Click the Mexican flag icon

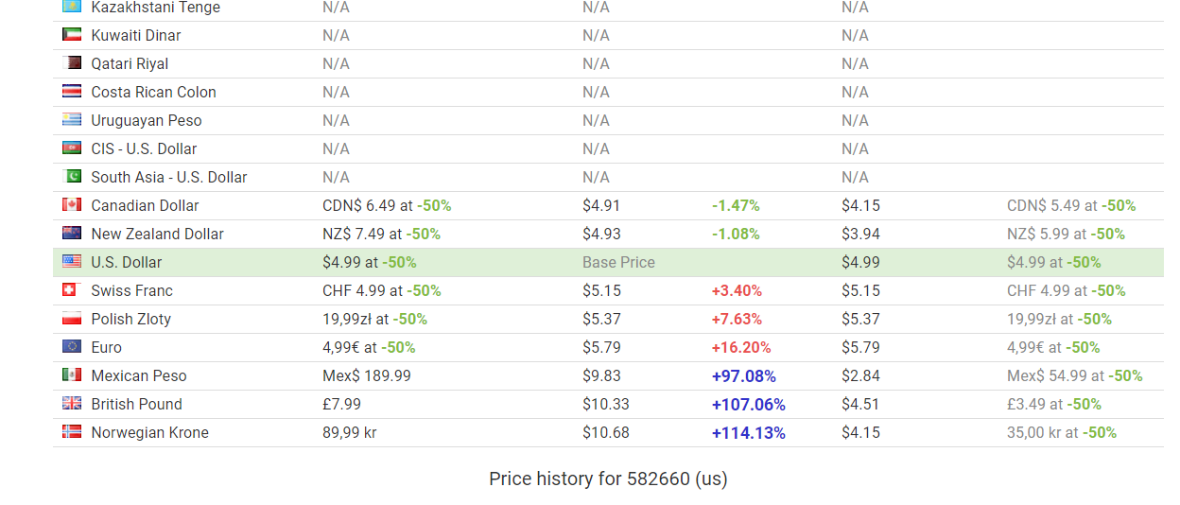(72, 375)
